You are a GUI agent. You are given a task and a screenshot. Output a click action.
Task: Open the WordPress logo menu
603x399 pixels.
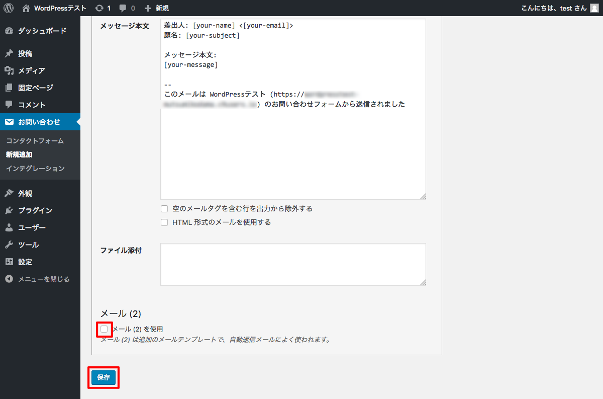pyautogui.click(x=9, y=8)
